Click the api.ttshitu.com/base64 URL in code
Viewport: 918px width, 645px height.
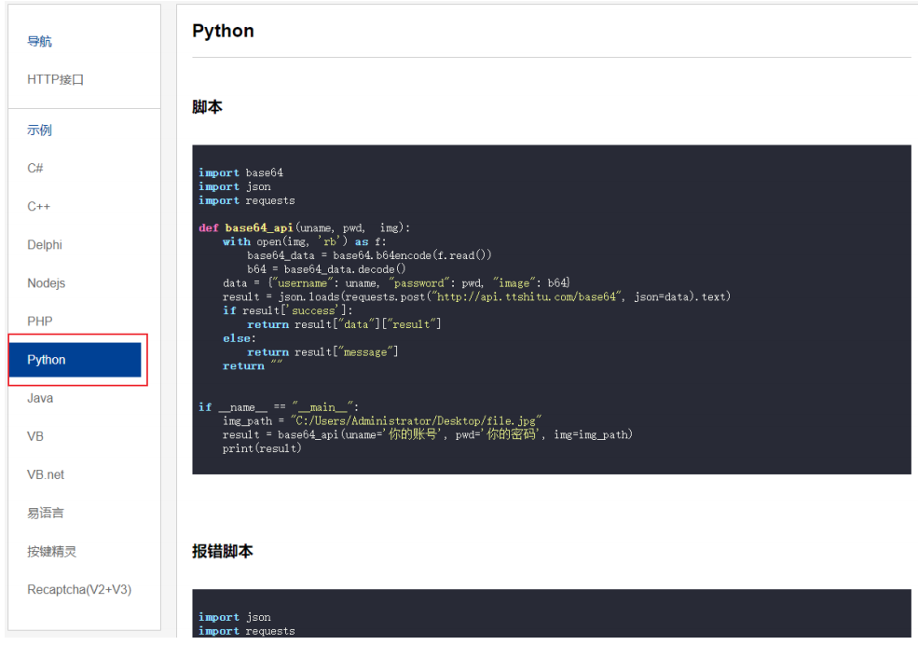(527, 296)
